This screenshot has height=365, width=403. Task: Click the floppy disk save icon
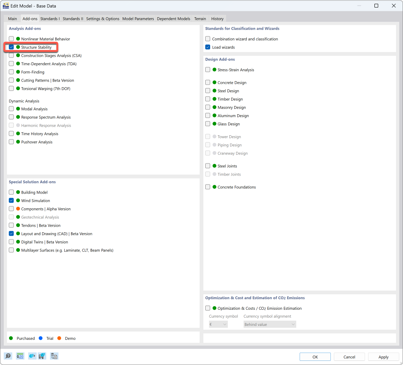42,356
